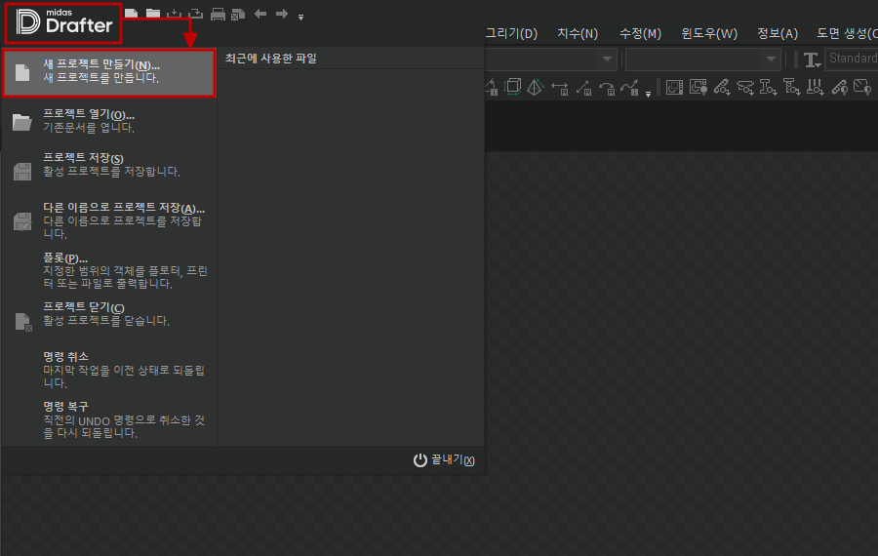Click the vertical bars footing generate icon

[x=815, y=88]
